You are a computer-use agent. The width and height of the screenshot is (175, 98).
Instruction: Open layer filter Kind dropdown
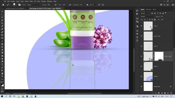[145, 13]
